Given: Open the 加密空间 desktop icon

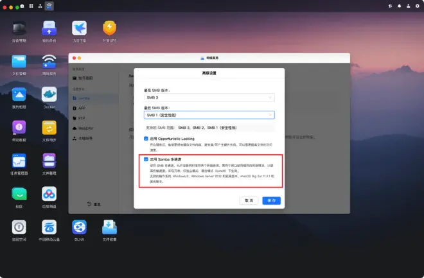Looking at the screenshot, I should coord(19,227).
